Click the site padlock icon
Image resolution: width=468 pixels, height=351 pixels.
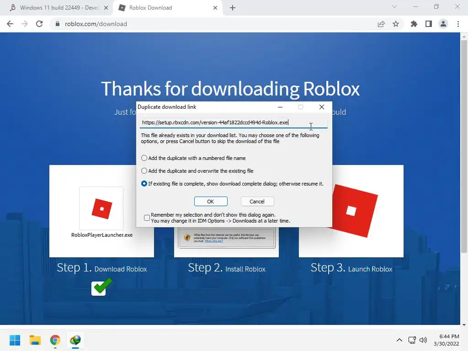point(58,24)
